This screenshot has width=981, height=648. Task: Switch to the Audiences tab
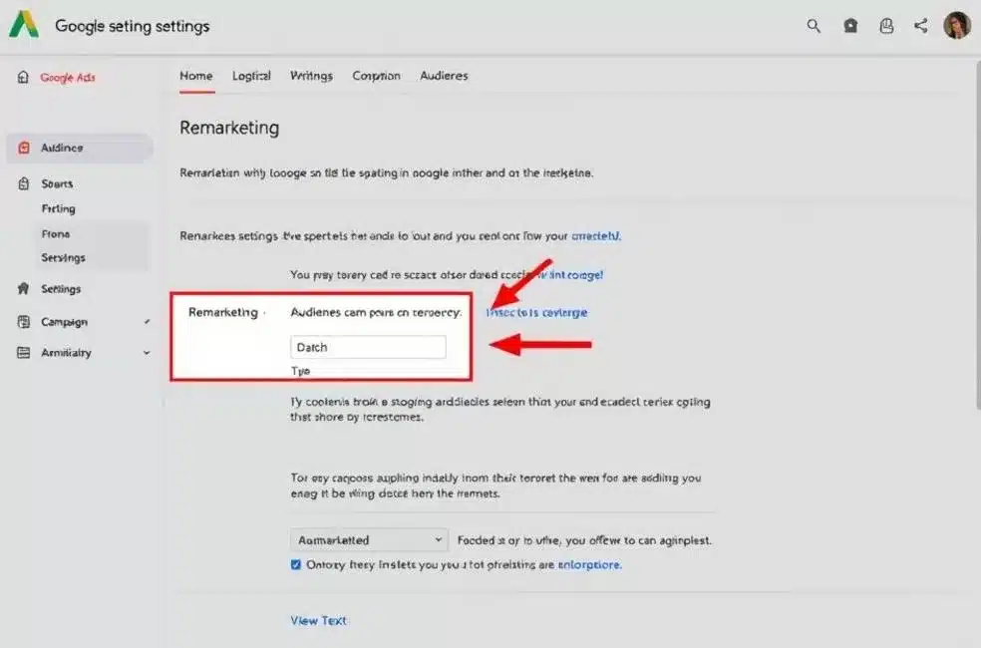443,75
